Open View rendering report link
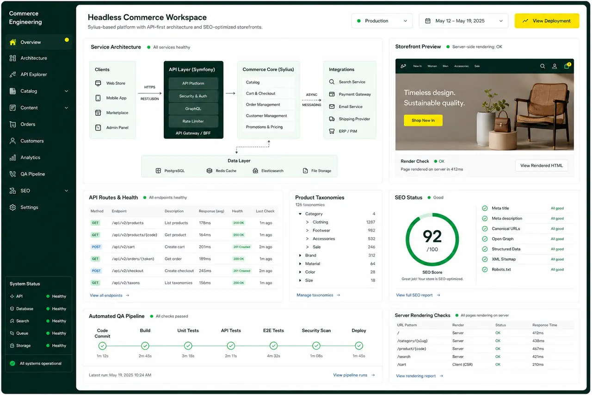The height and width of the screenshot is (395, 592). (419, 376)
